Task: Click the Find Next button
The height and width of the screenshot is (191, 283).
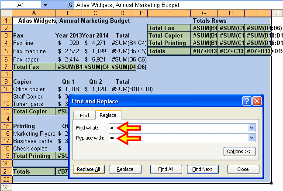Action: pyautogui.click(x=203, y=169)
